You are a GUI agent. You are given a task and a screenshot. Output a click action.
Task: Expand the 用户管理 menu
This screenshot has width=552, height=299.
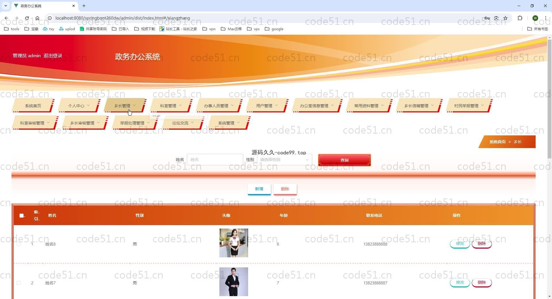(x=267, y=106)
